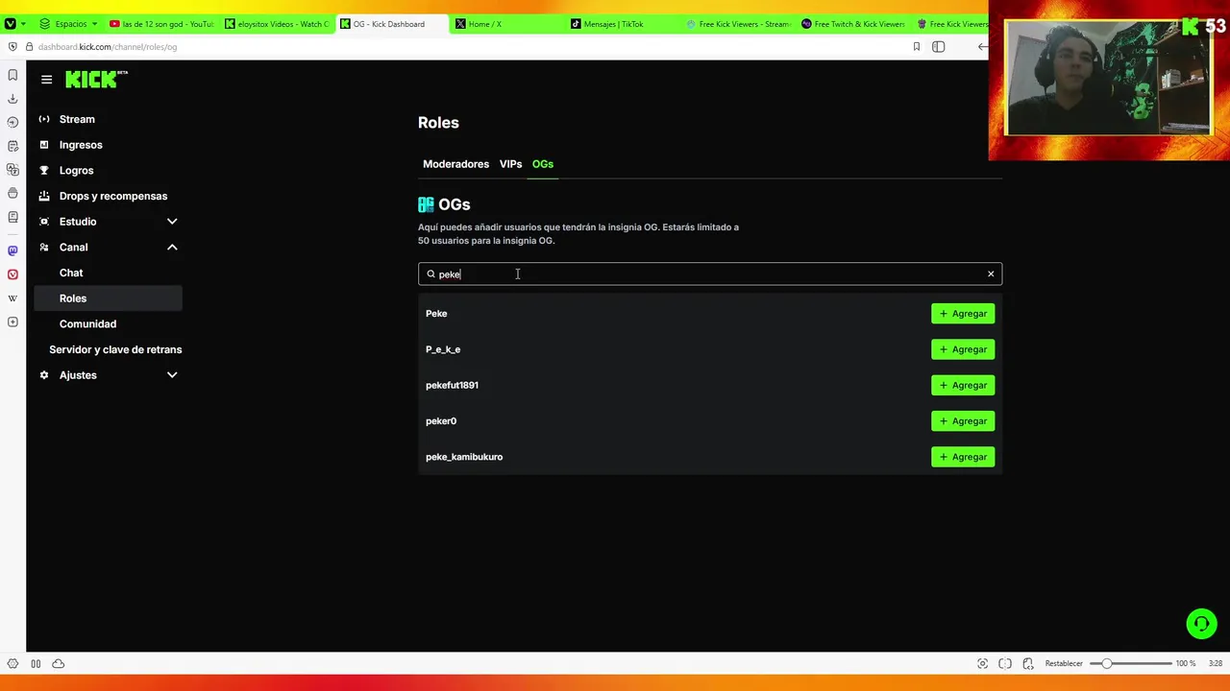The image size is (1230, 691).
Task: Click the username peke_kamibukuro
Action: [464, 457]
